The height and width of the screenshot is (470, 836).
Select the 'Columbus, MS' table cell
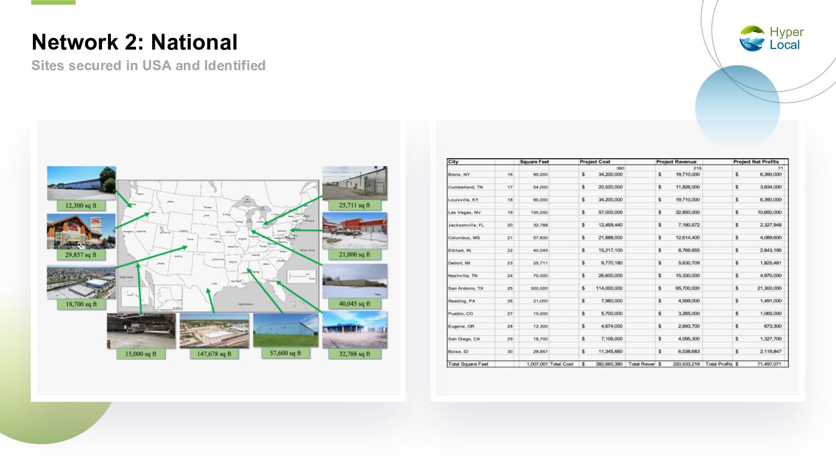[464, 238]
